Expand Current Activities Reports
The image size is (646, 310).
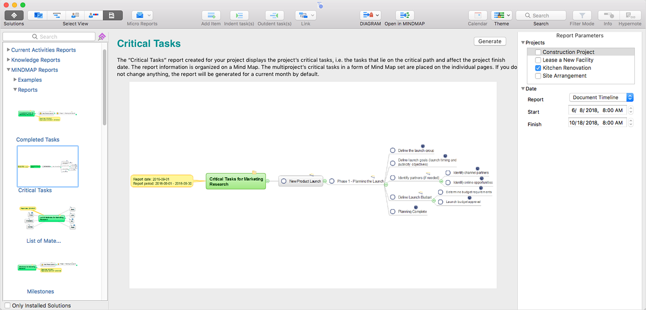8,50
